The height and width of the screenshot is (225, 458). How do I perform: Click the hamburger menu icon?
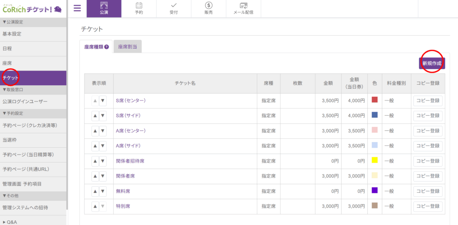pos(77,8)
